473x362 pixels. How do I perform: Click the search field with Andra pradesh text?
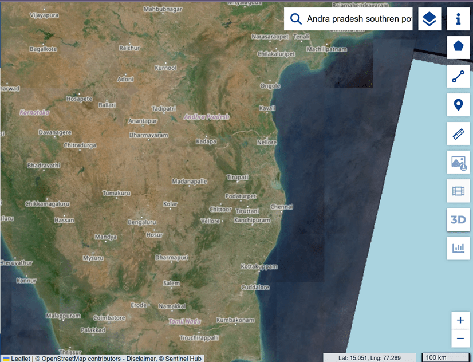(358, 19)
